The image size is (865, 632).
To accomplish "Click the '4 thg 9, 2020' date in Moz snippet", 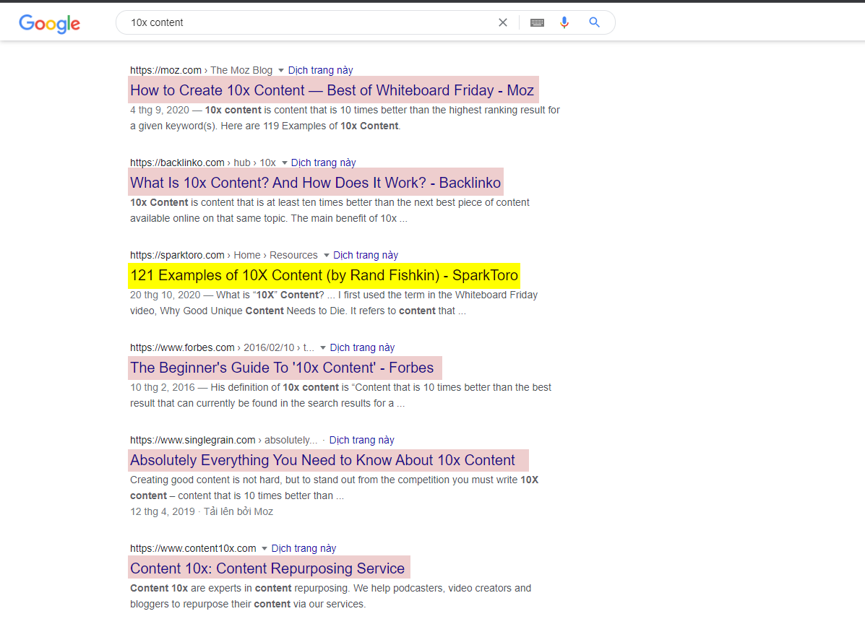I will click(x=160, y=110).
